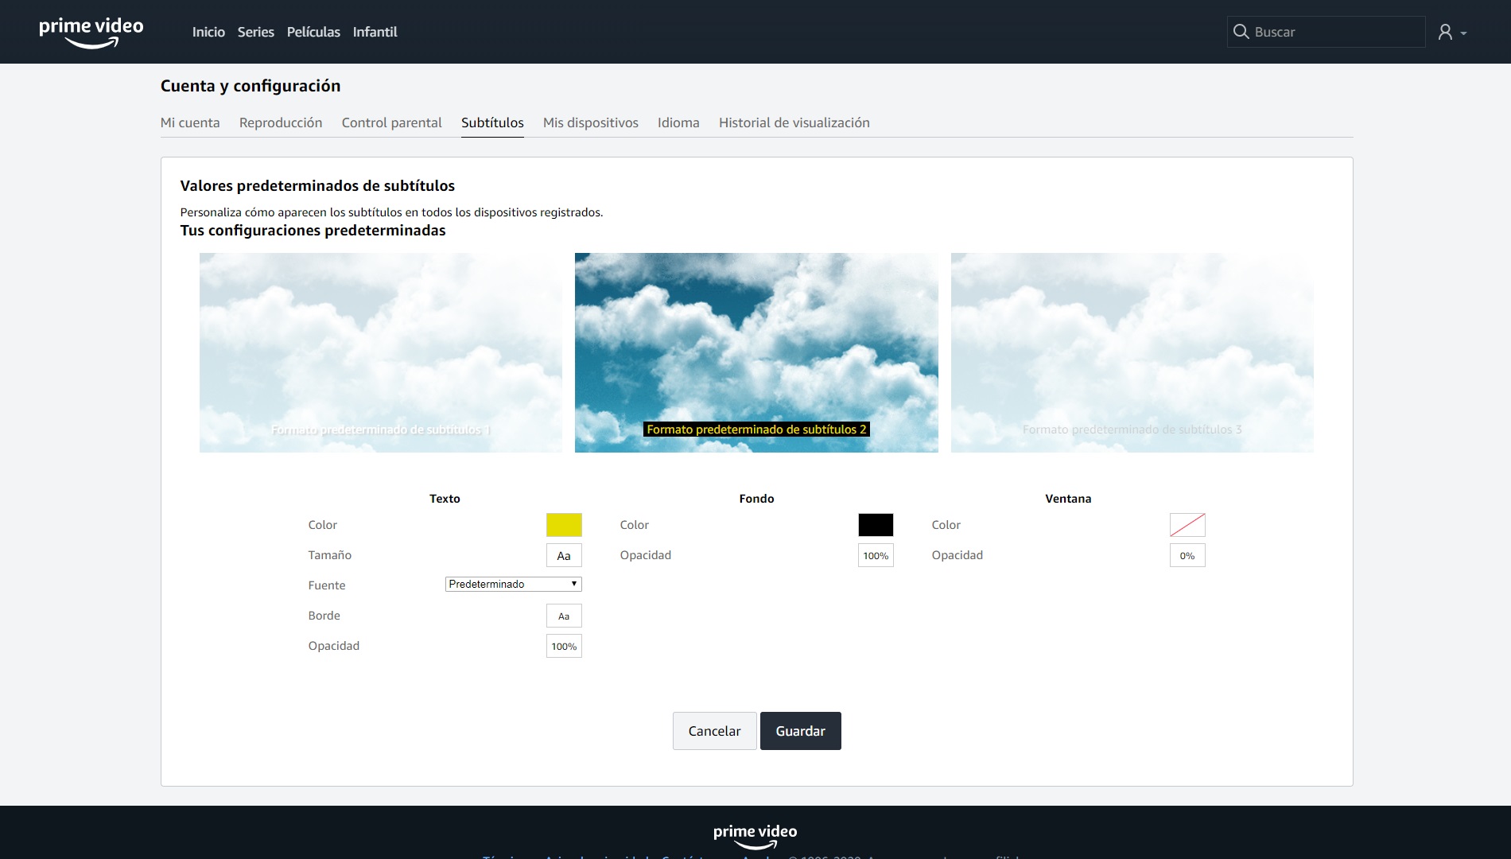Image resolution: width=1511 pixels, height=859 pixels.
Task: Open the user profile account menu
Action: coord(1451,32)
